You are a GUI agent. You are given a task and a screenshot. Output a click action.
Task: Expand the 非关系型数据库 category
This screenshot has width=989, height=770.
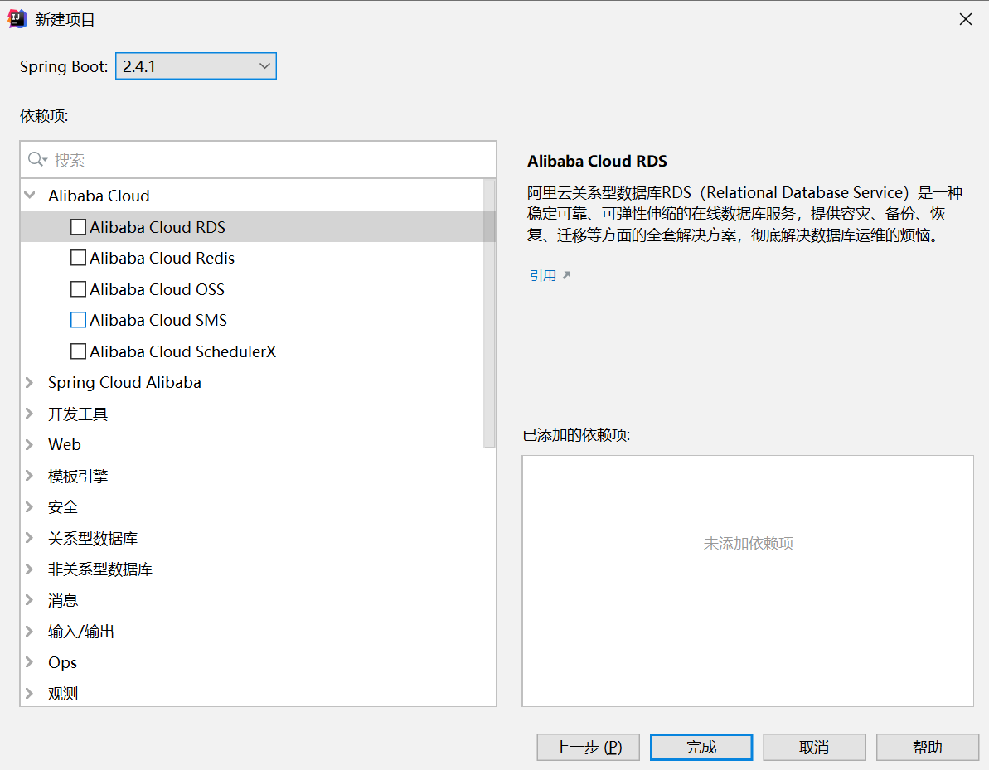click(x=30, y=569)
